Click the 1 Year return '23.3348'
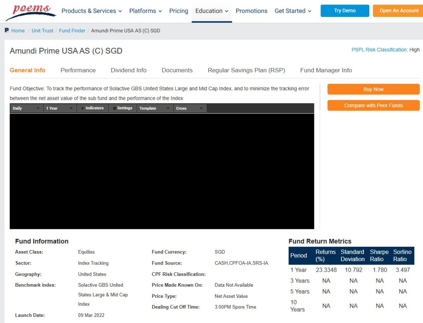Viewport: 423px width, 323px height. (x=326, y=270)
